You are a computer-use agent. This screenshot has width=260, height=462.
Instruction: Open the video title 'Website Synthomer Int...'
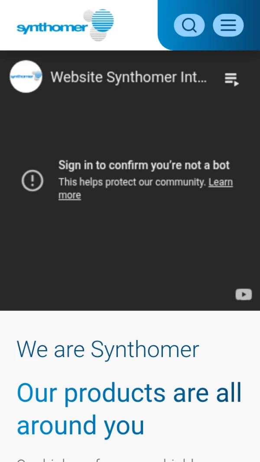tap(128, 77)
